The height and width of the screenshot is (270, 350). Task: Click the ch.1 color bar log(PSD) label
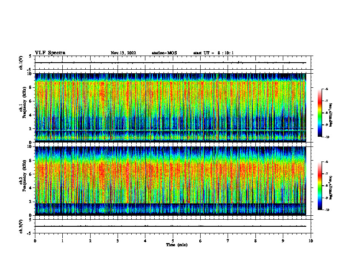[331, 115]
